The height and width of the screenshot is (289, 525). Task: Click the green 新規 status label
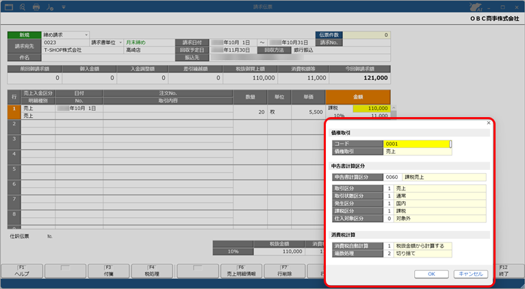(x=25, y=35)
